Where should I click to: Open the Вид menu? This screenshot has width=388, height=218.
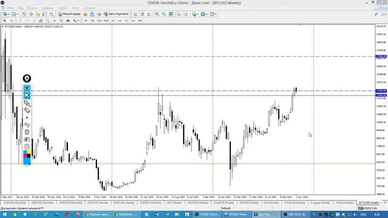pyautogui.click(x=21, y=8)
